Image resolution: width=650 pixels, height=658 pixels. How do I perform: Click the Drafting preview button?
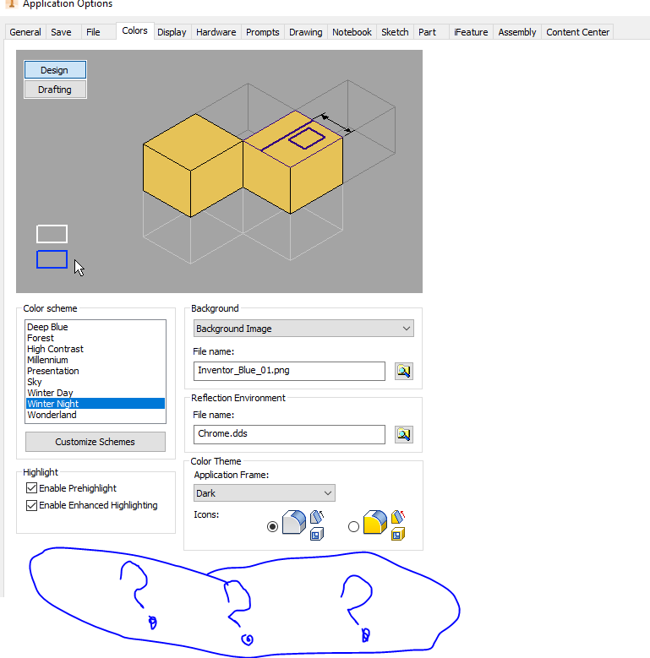[x=55, y=90]
